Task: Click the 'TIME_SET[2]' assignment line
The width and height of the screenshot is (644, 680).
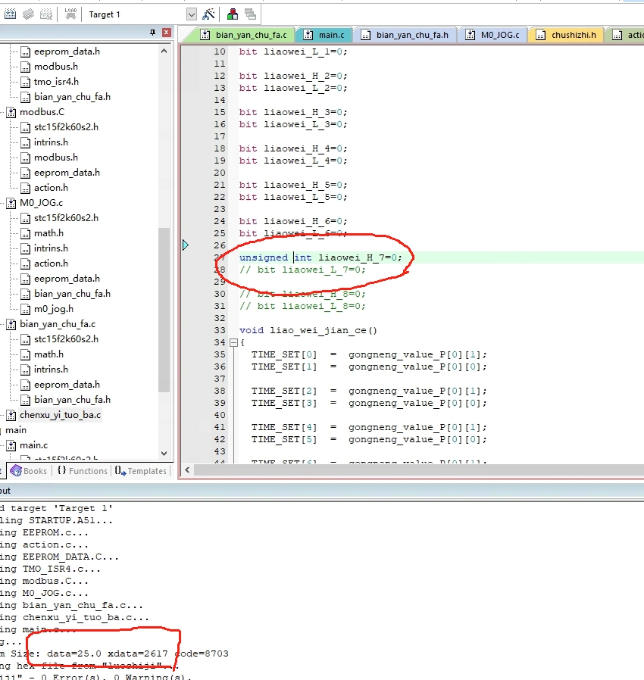Action: click(369, 391)
